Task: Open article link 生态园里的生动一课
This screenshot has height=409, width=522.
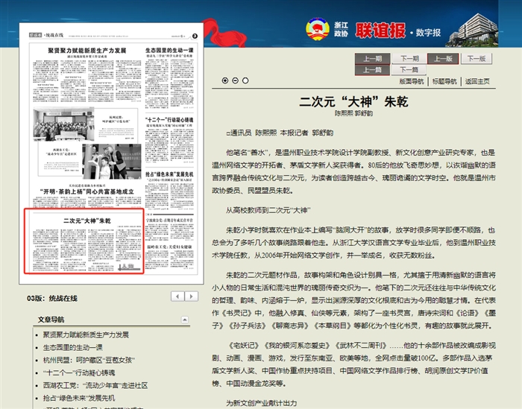Action: pyautogui.click(x=73, y=347)
